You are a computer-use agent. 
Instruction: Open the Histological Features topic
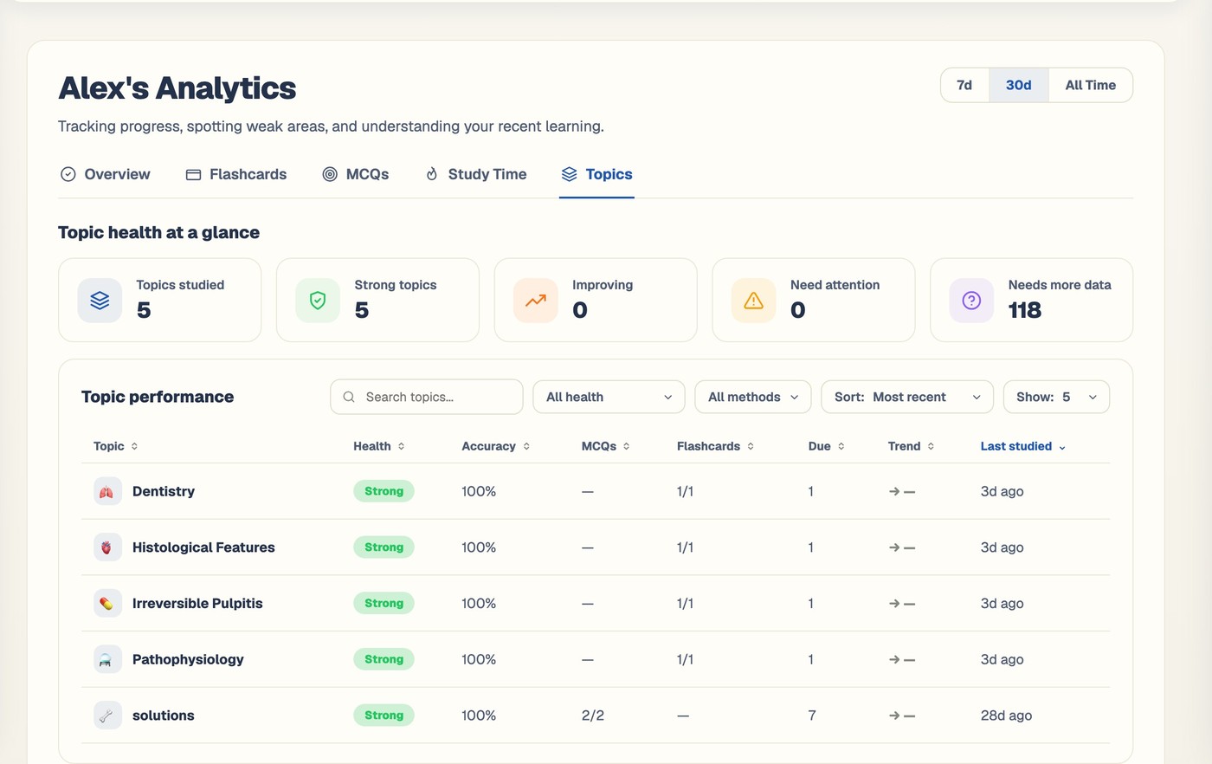tap(203, 547)
